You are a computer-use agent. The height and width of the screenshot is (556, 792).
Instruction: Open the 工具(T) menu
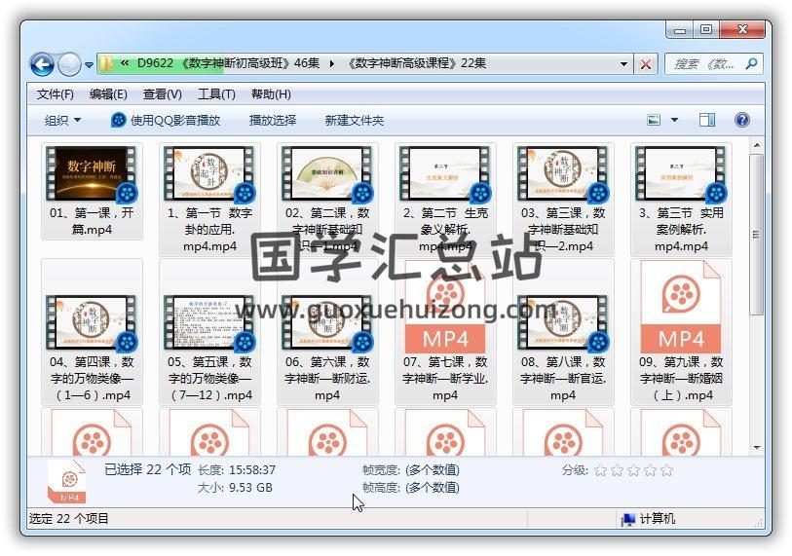(x=216, y=94)
